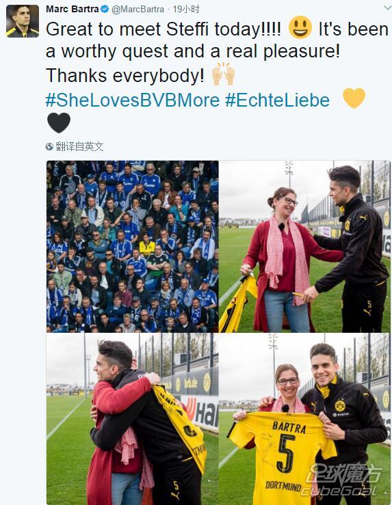Screen dimensions: 392x505
Task: Open the hugging photo thumbnail
Action: click(133, 419)
